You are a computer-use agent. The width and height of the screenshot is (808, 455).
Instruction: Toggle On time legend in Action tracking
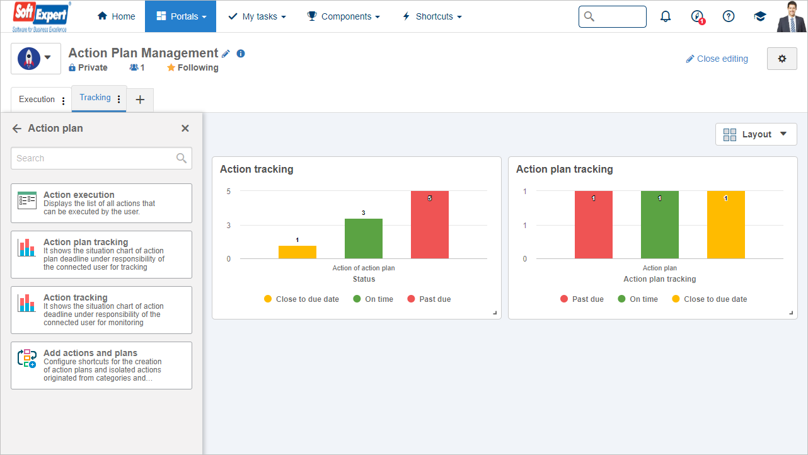tap(373, 299)
